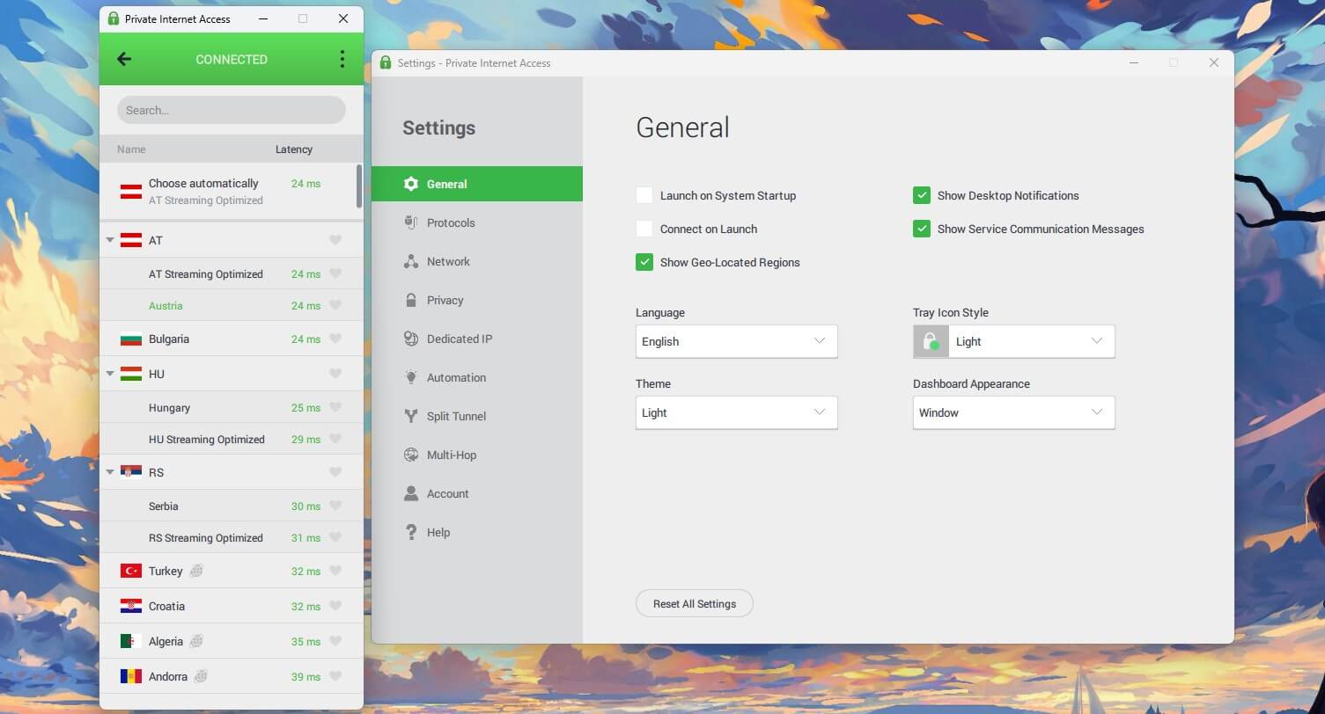Open the Language dropdown set to English

(x=736, y=341)
